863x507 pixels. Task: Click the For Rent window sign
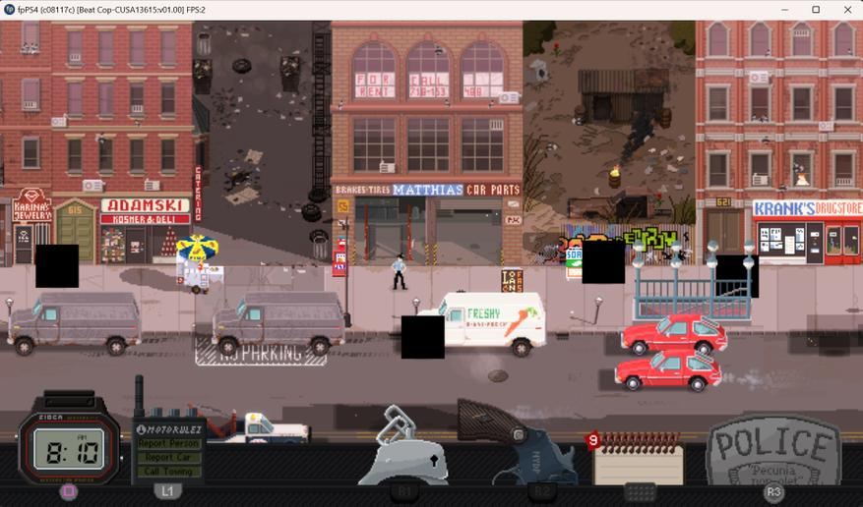[374, 85]
